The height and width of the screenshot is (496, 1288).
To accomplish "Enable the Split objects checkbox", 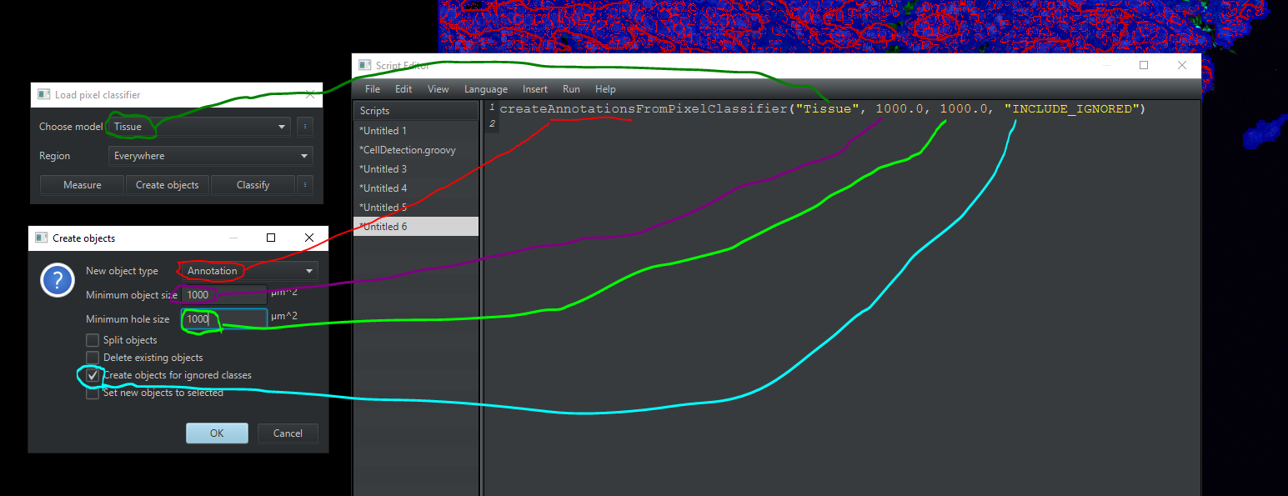I will 93,340.
